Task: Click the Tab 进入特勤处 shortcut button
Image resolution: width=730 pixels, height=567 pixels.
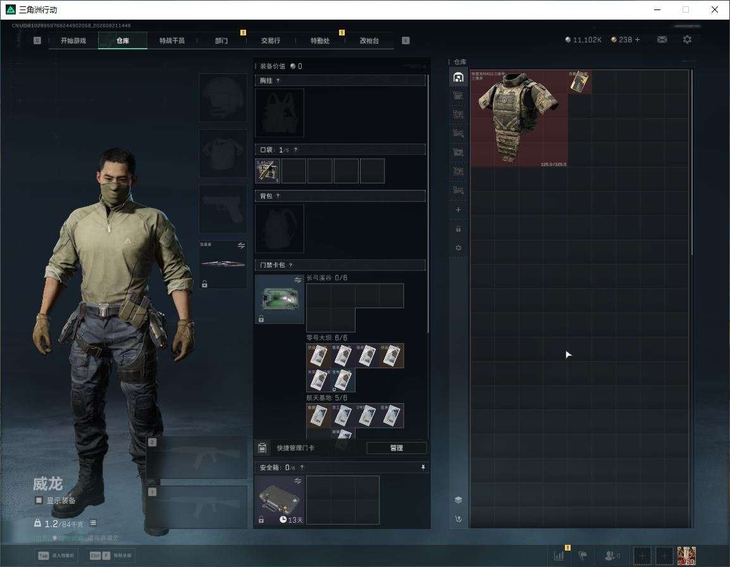Action: point(56,556)
